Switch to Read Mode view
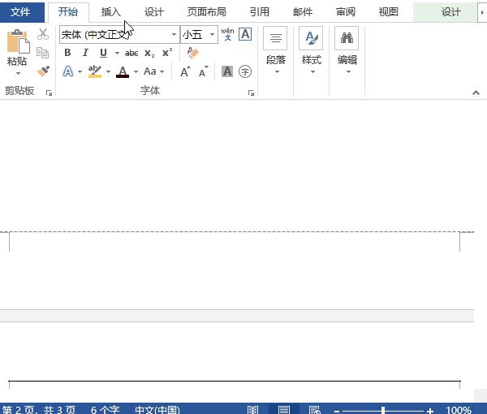487x414 pixels. point(252,410)
